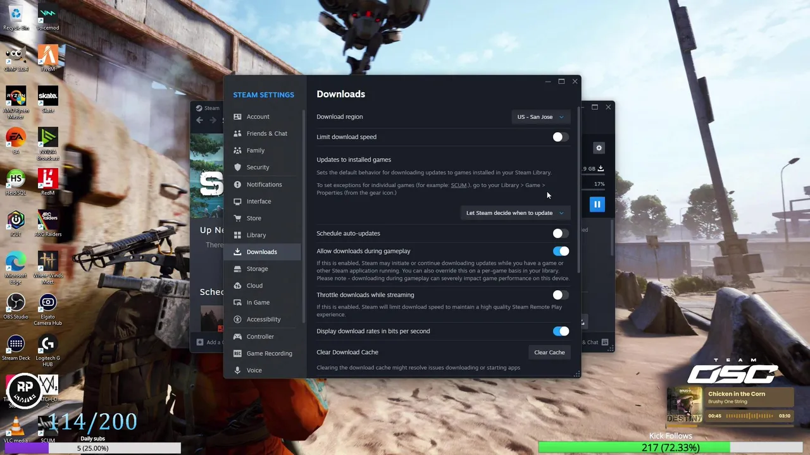
Task: Open the Notifications settings label
Action: point(265,185)
